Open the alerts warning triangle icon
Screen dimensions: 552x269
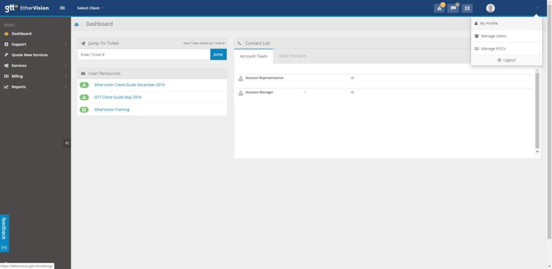point(439,8)
